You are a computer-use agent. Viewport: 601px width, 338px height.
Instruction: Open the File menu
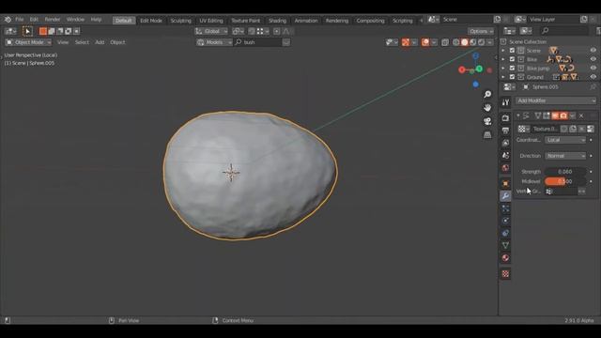pos(20,19)
